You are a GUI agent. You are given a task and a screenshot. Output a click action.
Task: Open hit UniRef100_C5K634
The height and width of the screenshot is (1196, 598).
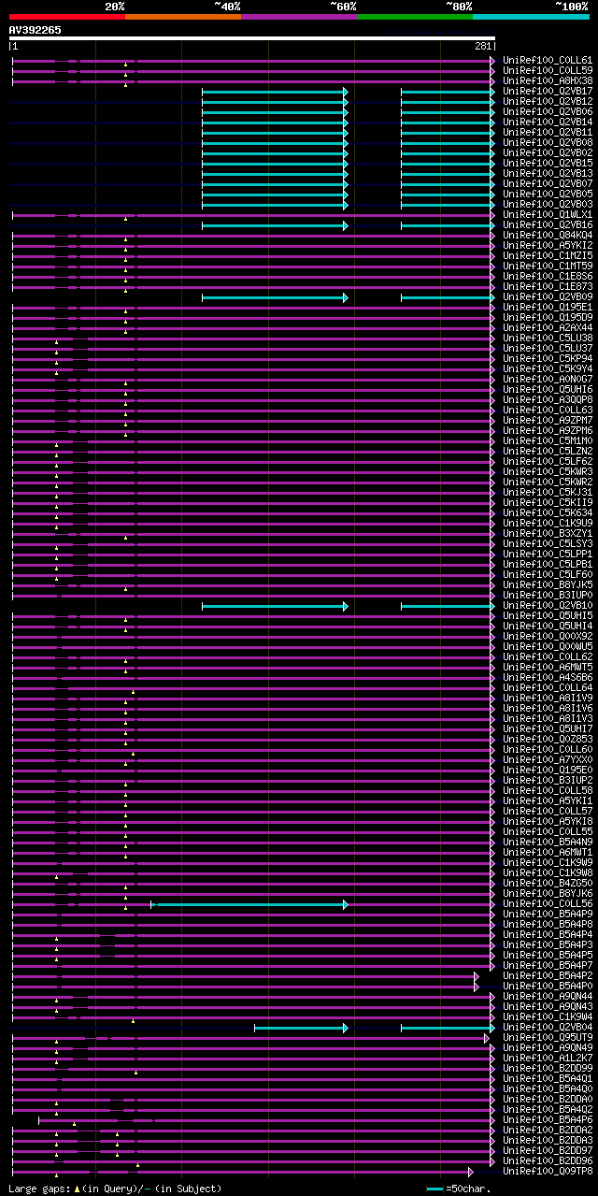pyautogui.click(x=548, y=512)
